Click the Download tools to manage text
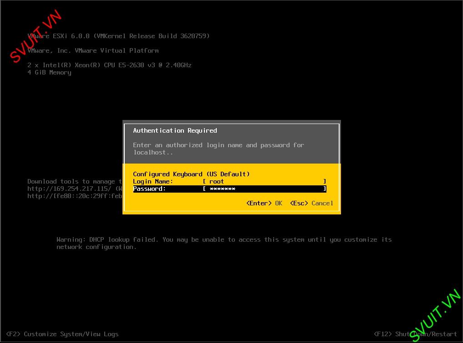The image size is (463, 343). [x=75, y=181]
